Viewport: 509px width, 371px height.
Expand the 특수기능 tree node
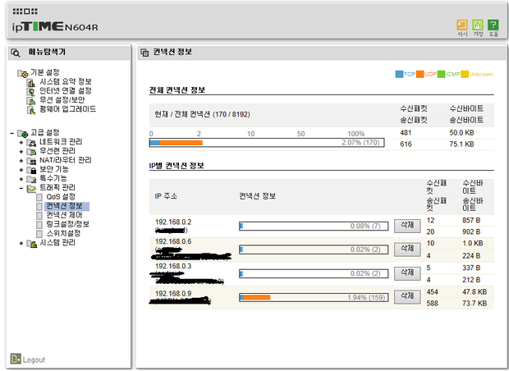21,179
